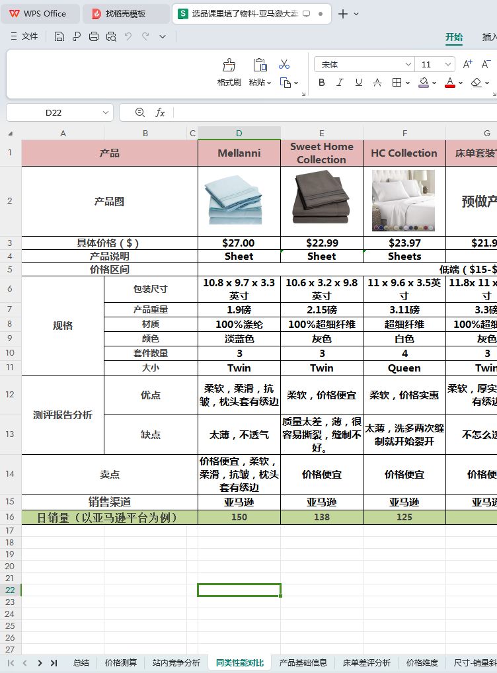Go to next sheet arrow
The image size is (497, 673).
(40, 662)
